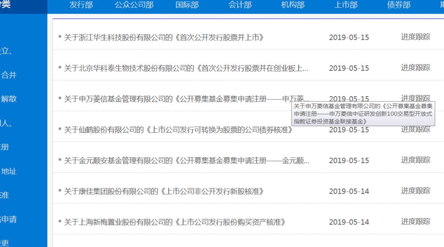Switch to the 公众公司部 tab
This screenshot has width=444, height=247.
134,5
